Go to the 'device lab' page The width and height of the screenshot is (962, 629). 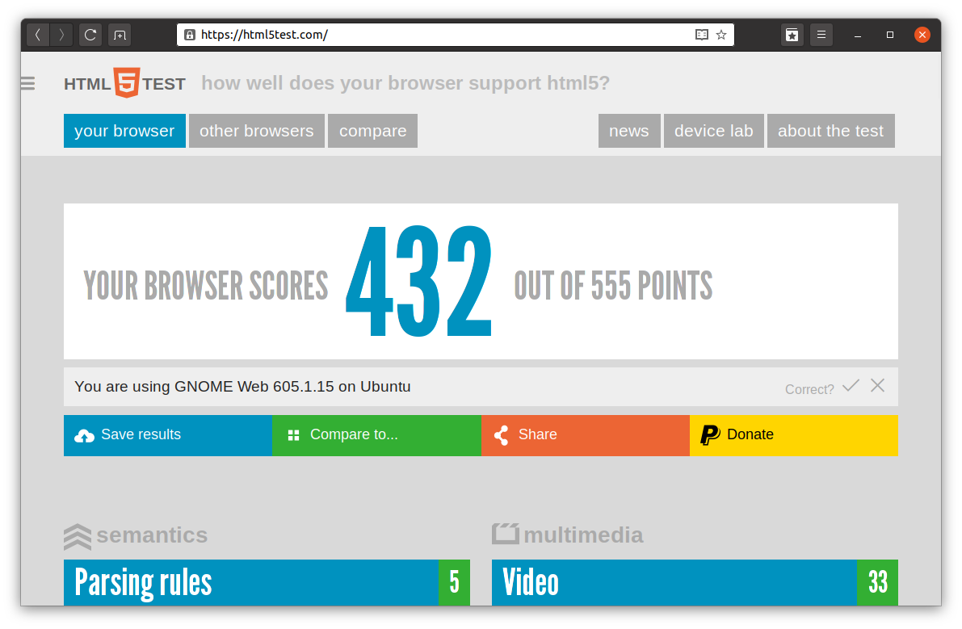[713, 131]
